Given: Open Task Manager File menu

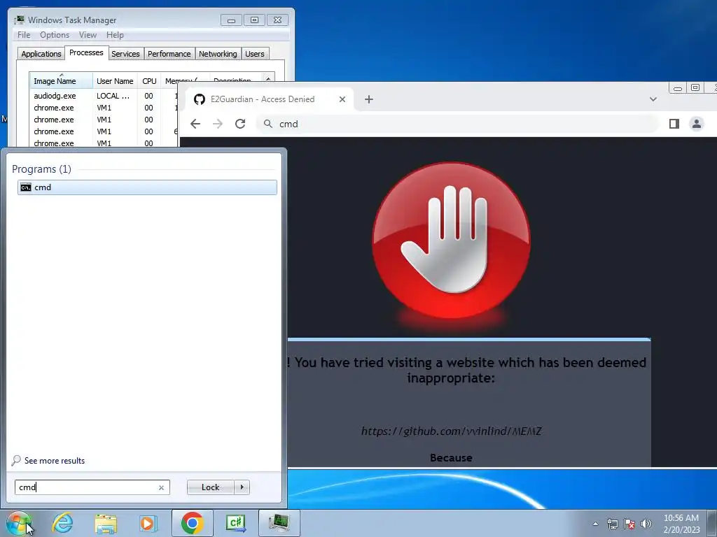Looking at the screenshot, I should point(24,35).
